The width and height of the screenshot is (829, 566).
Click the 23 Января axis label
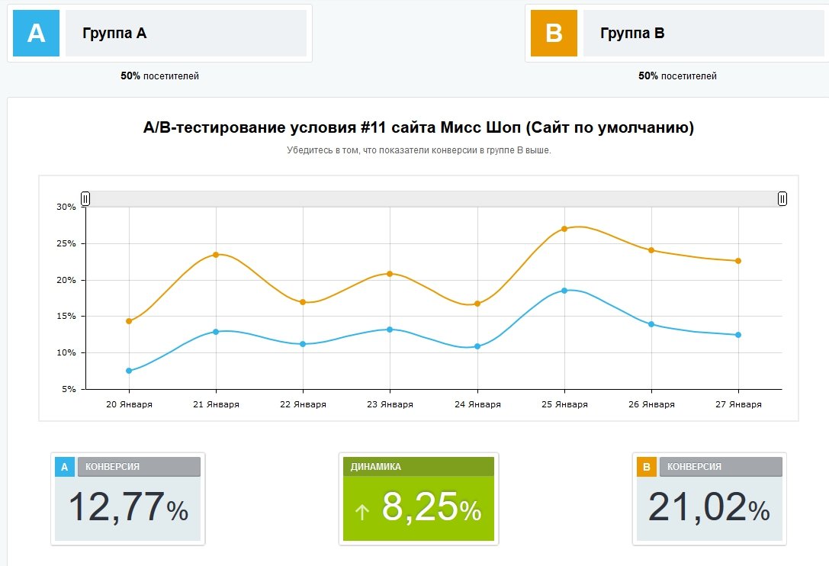click(390, 404)
